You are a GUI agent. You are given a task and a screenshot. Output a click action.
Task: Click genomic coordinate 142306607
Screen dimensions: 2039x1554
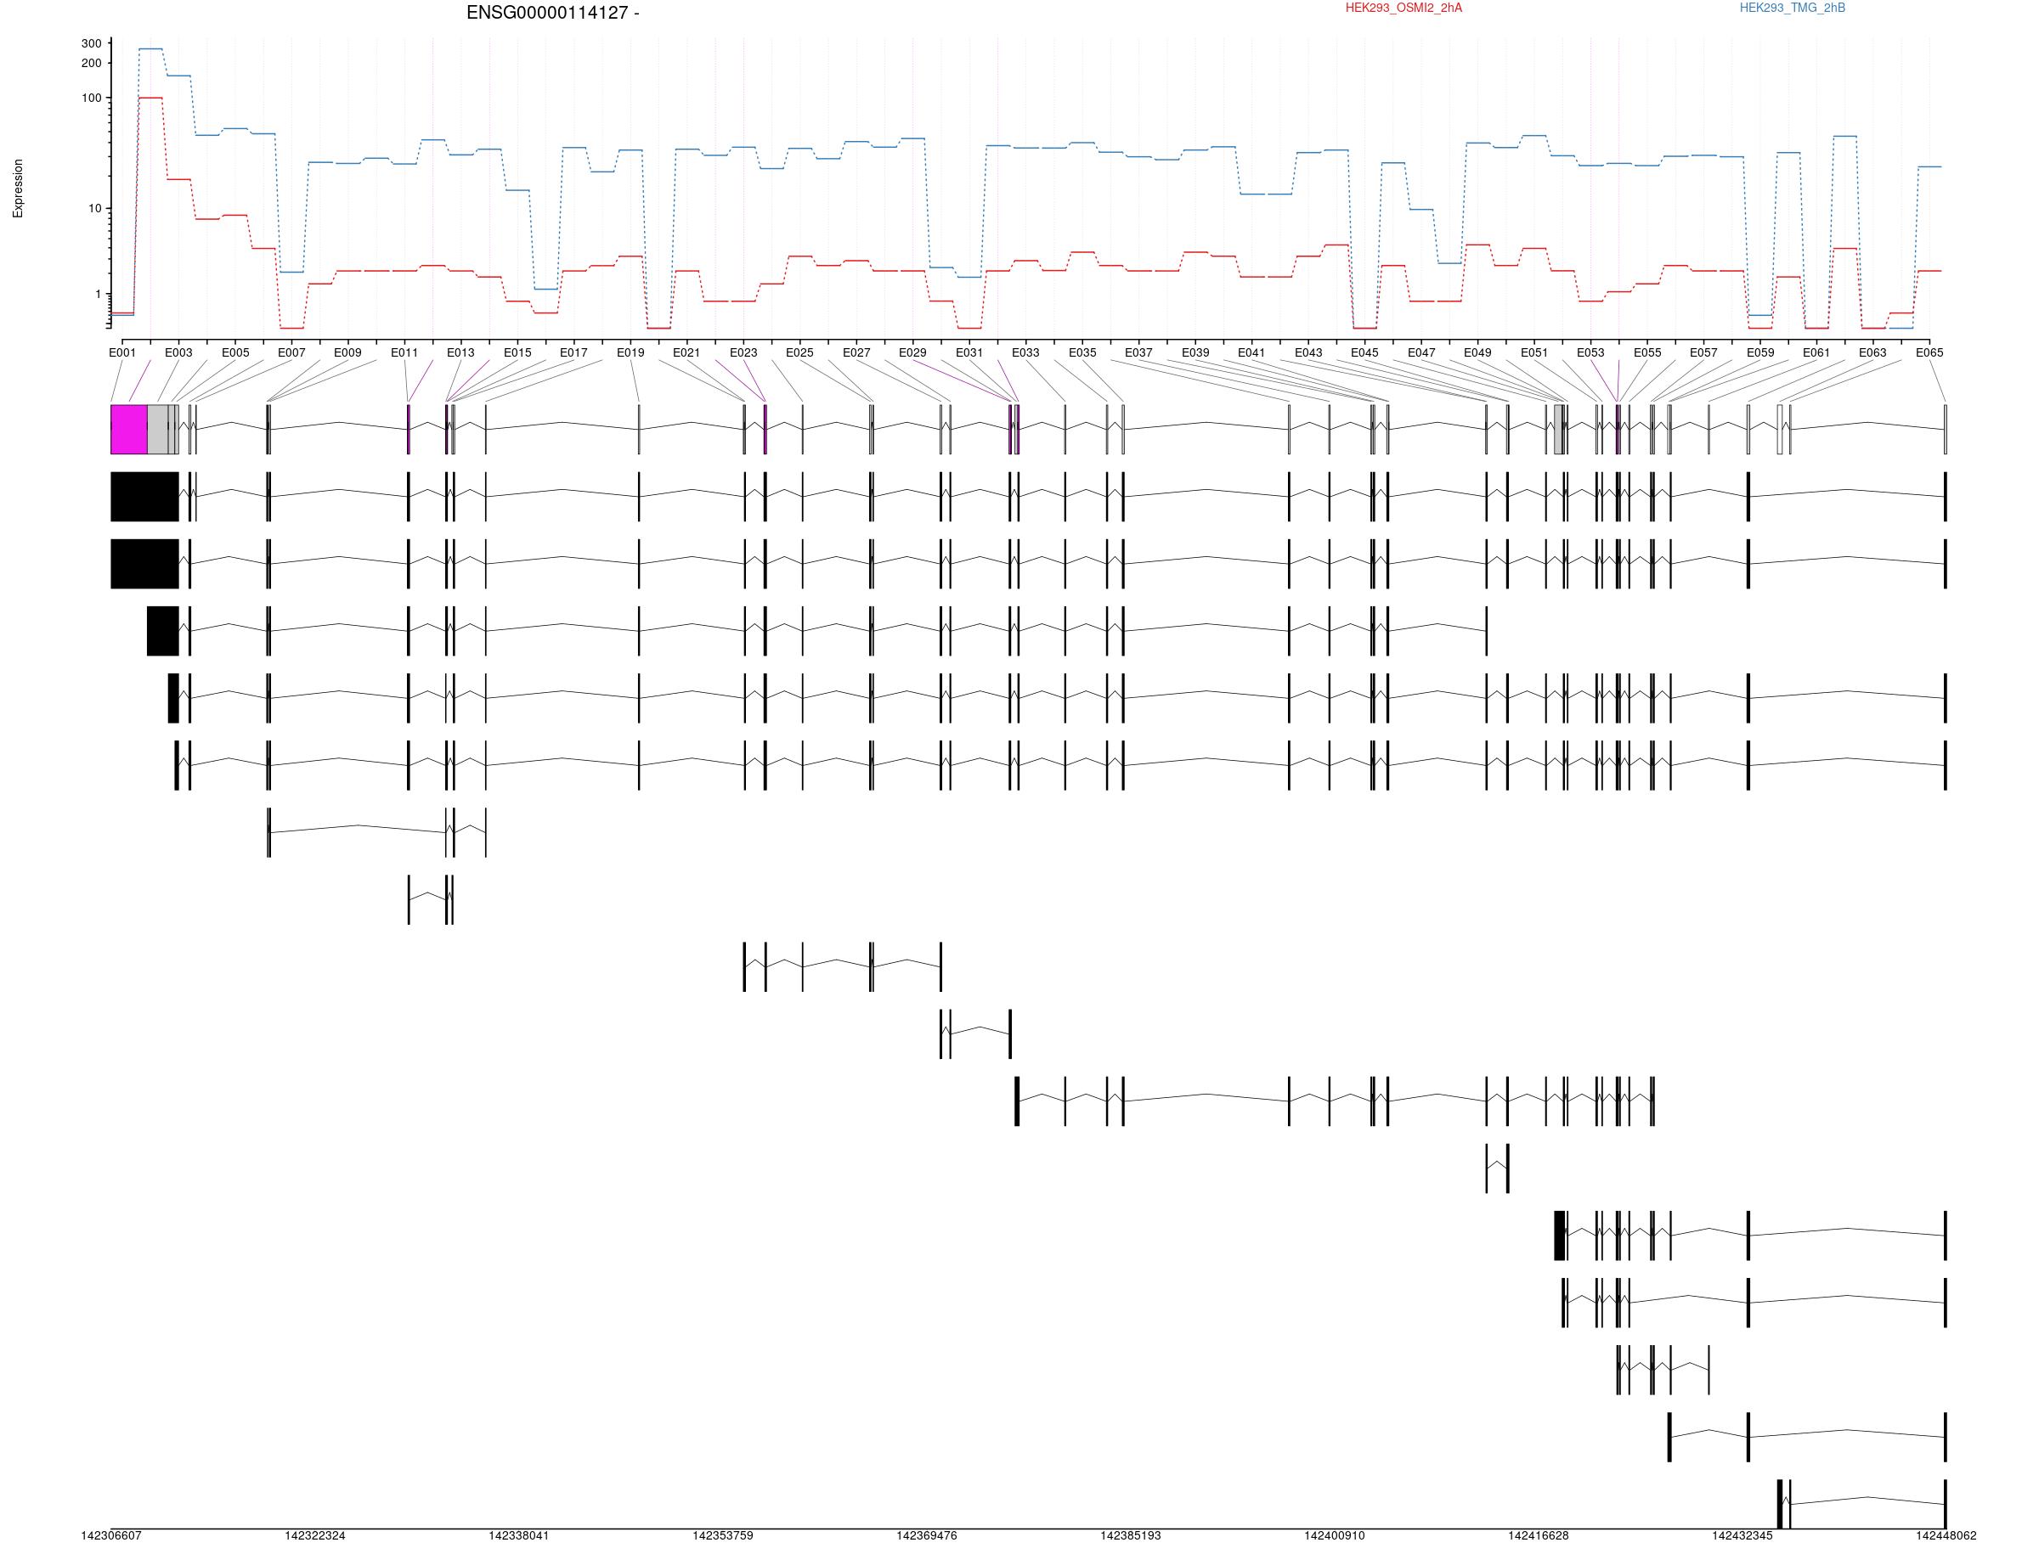(x=111, y=1535)
